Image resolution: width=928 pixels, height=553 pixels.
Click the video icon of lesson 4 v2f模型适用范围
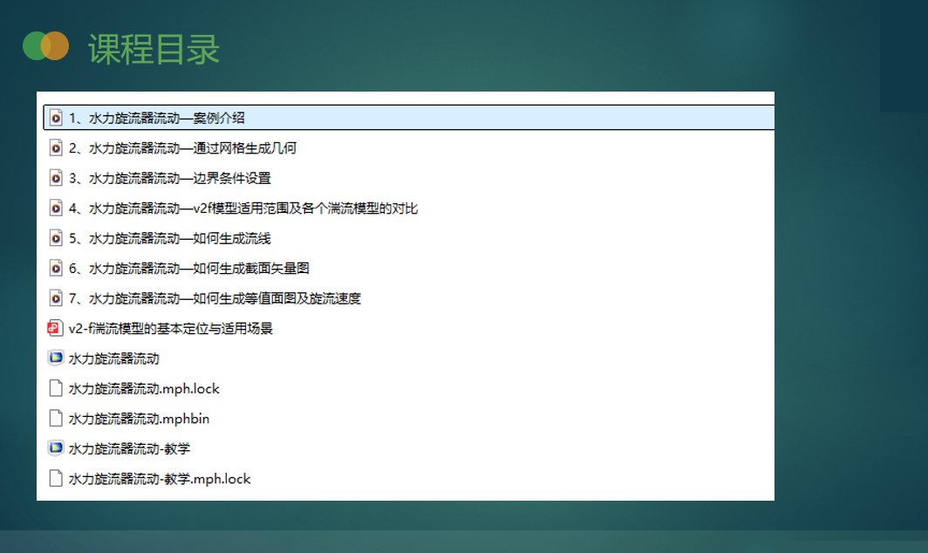56,208
